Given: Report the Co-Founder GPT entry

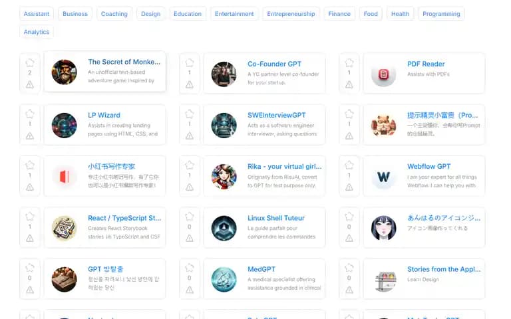Looking at the screenshot, I should click(x=190, y=85).
